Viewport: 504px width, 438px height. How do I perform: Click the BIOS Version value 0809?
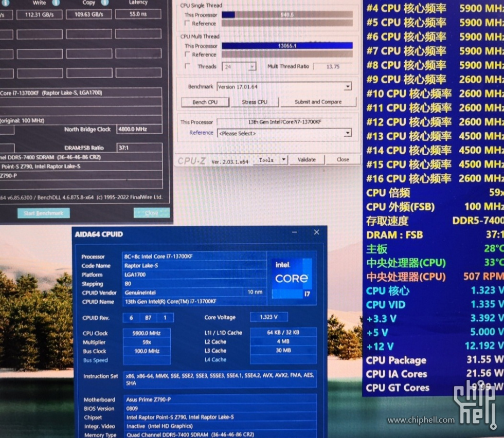click(220, 408)
